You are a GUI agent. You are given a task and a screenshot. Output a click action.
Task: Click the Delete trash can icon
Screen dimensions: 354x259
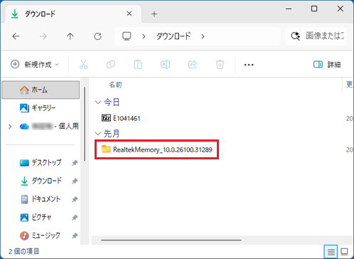click(220, 64)
